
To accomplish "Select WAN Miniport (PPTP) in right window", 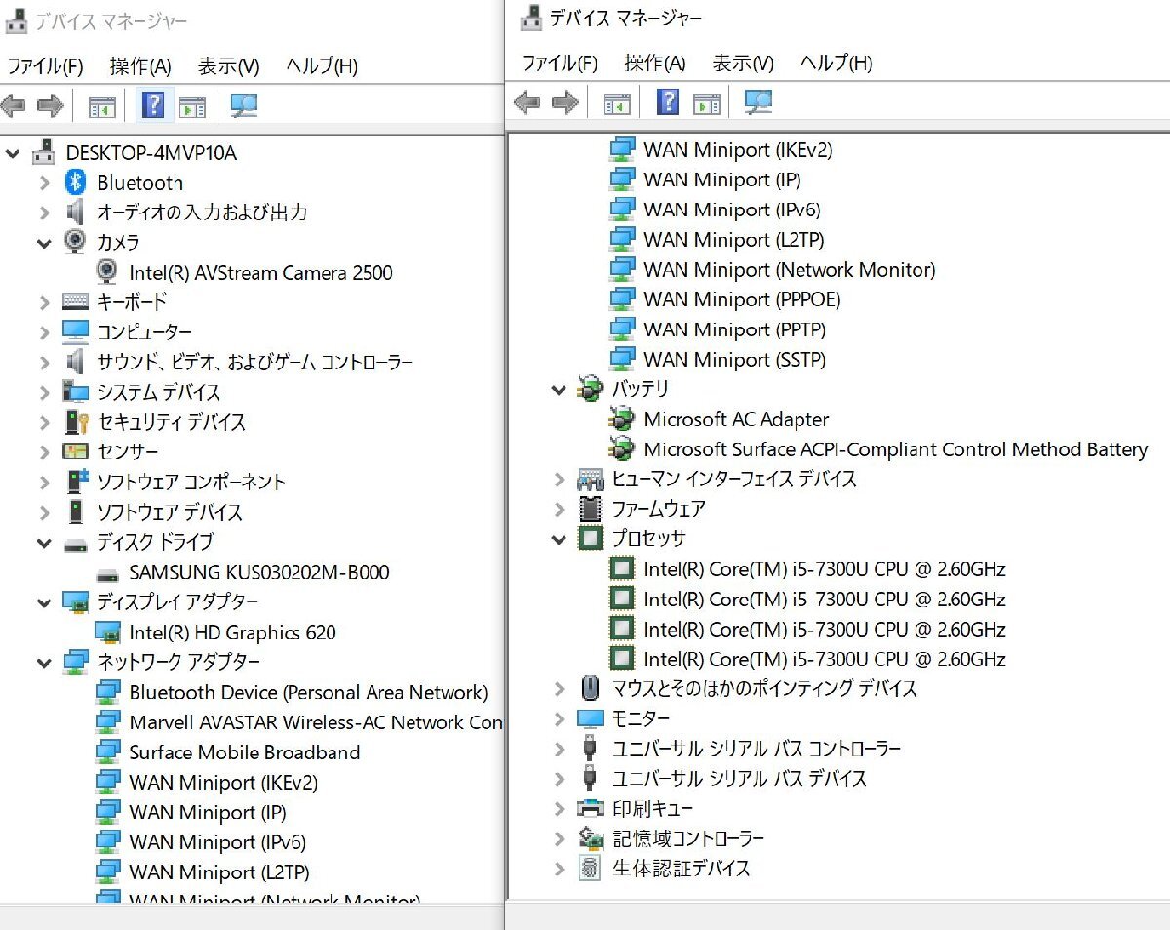I will [734, 329].
